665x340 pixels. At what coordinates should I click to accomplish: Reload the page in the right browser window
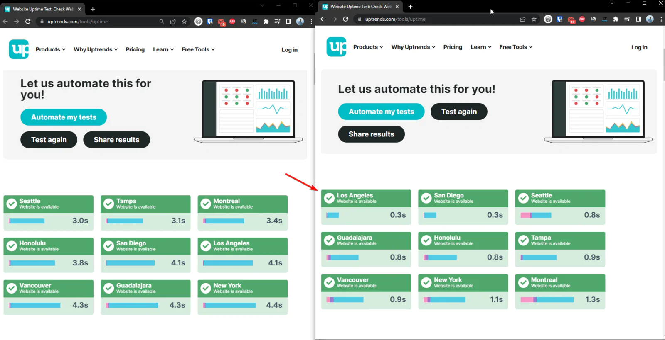click(x=345, y=19)
